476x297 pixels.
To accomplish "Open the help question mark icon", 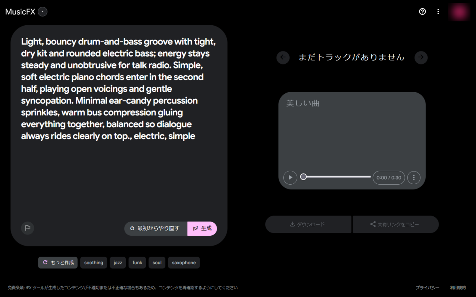I will (422, 11).
